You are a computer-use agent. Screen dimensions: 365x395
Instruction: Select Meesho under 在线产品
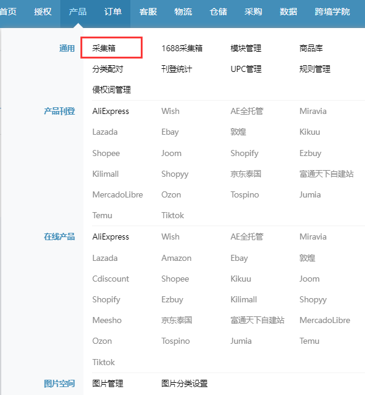107,320
